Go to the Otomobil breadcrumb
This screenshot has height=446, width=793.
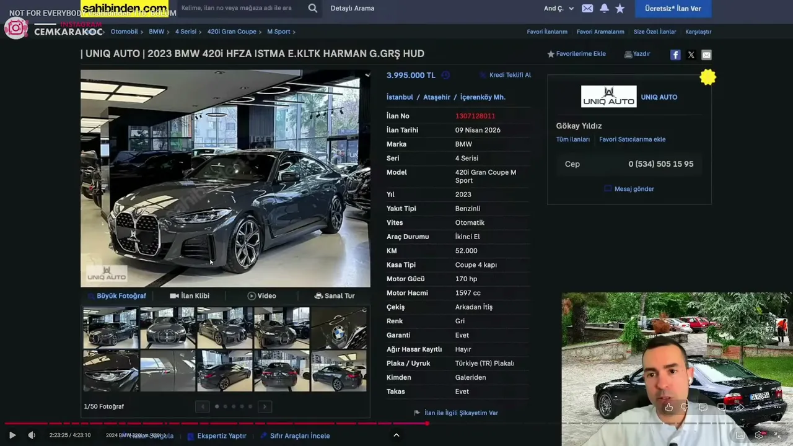pyautogui.click(x=124, y=32)
